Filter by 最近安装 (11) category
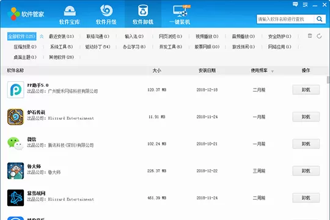Viewport: 330px width, 220px height. tap(61, 37)
